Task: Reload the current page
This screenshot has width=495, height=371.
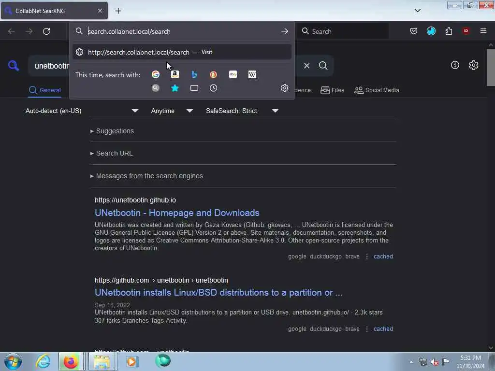Action: click(x=46, y=31)
